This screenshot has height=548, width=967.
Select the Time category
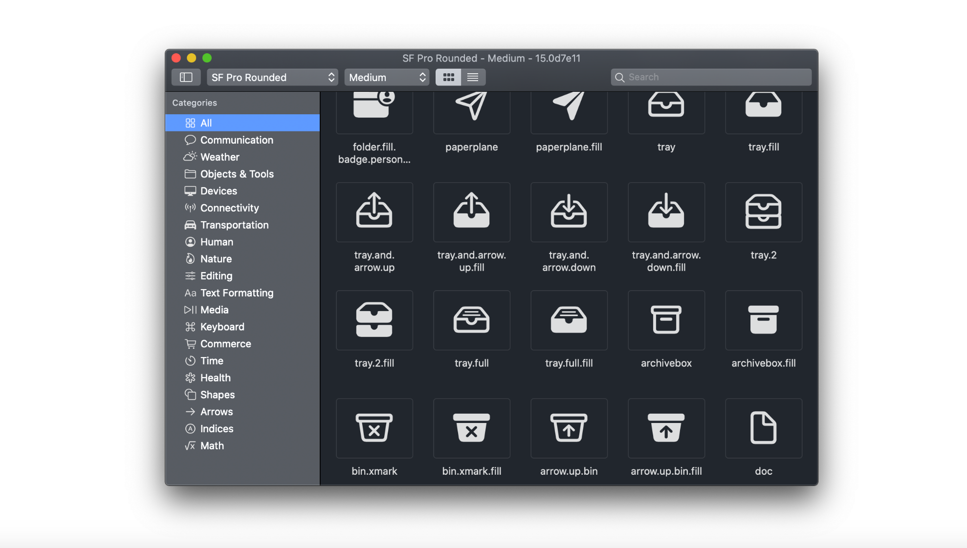242,361
